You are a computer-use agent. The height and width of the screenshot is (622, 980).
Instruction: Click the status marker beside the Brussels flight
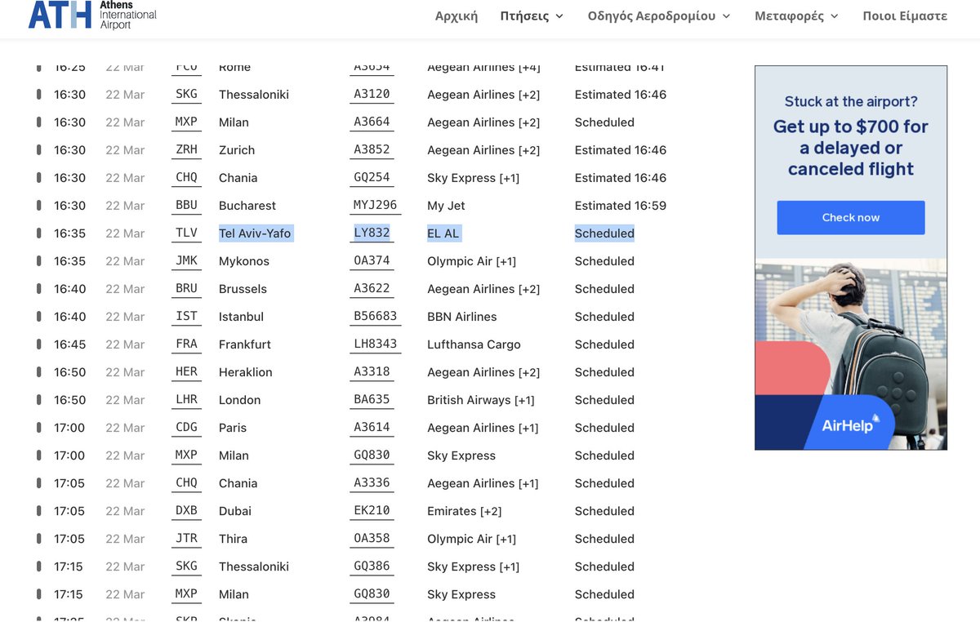click(38, 289)
